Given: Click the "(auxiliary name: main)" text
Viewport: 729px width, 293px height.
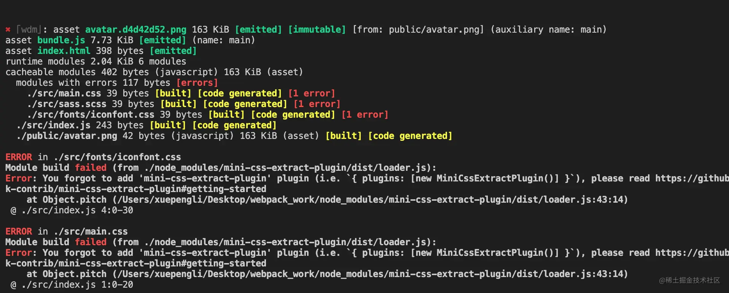Looking at the screenshot, I should [x=548, y=30].
